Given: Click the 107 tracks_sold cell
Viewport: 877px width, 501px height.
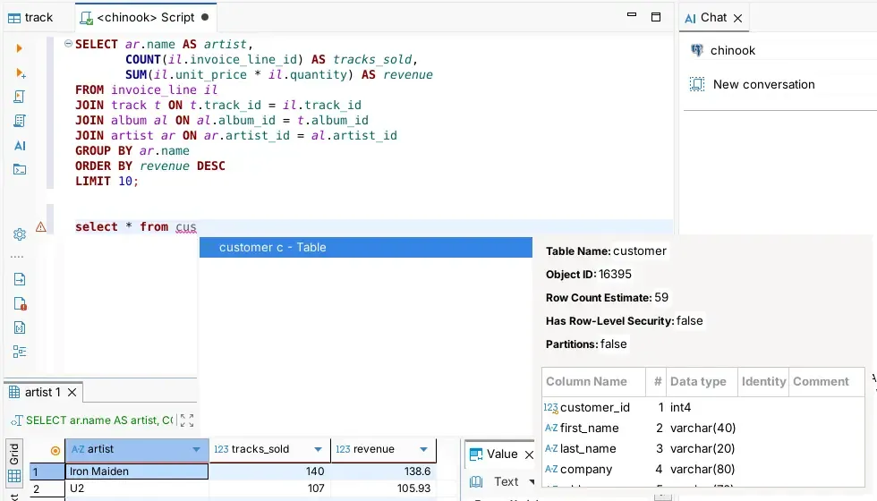Looking at the screenshot, I should tap(269, 488).
